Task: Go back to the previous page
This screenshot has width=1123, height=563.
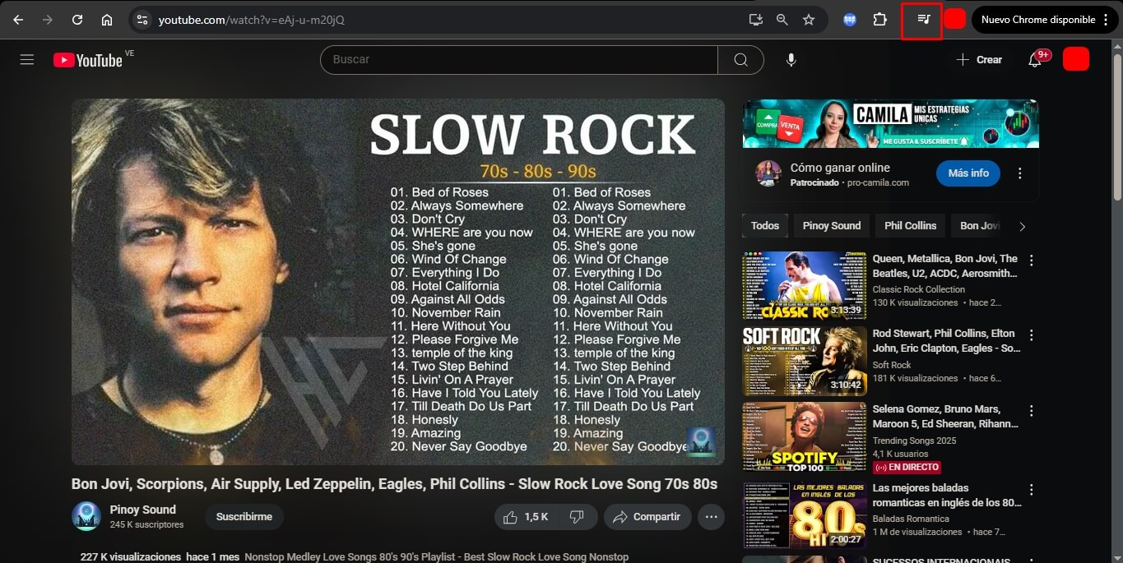Action: pyautogui.click(x=18, y=20)
